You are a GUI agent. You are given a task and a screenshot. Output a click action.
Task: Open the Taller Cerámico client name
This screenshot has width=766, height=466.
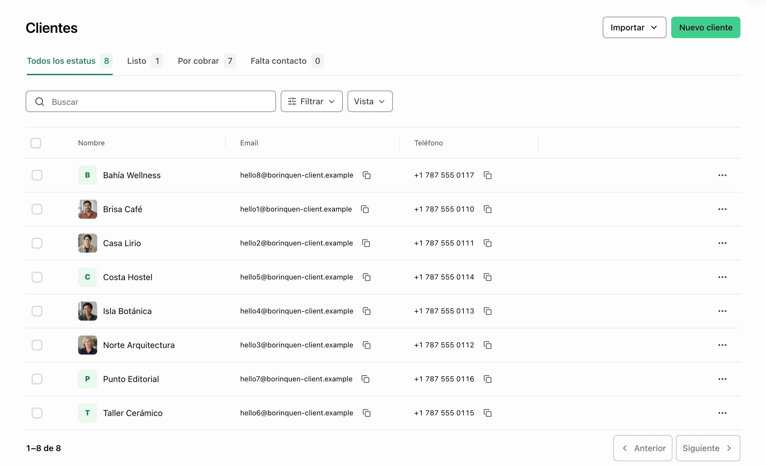coord(133,413)
